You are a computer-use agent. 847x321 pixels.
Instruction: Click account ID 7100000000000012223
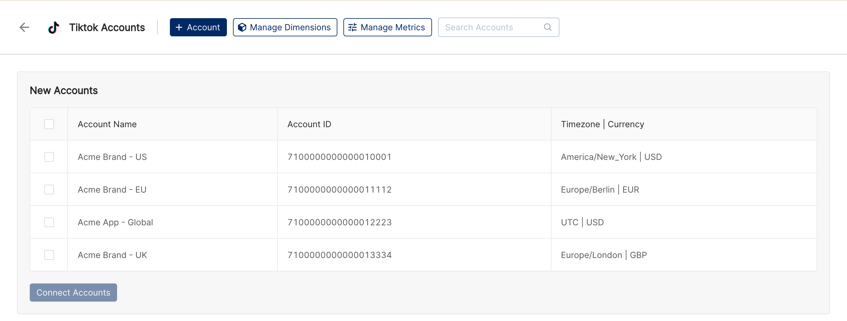pos(339,223)
